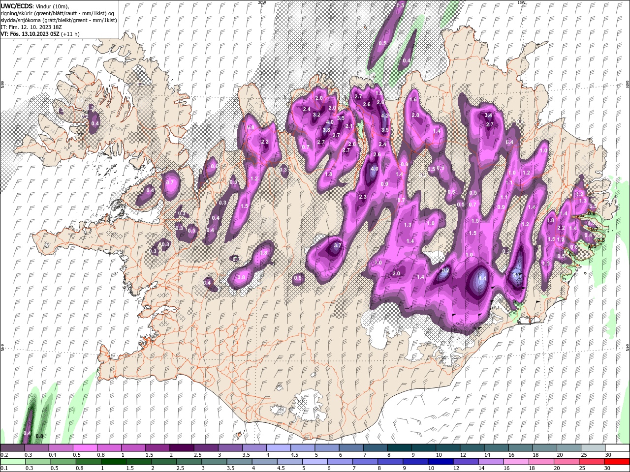This screenshot has width=630, height=472.
Task: Click the 4.4 snowfall maximum label
Action: point(482,278)
